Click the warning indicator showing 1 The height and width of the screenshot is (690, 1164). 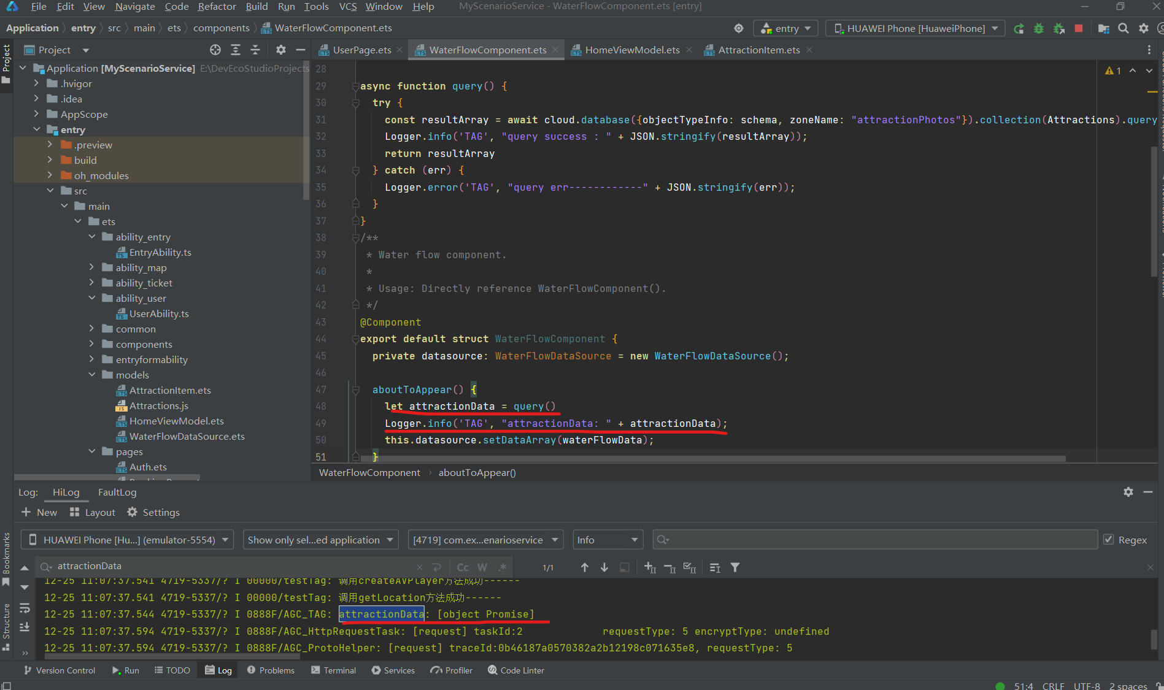1113,71
